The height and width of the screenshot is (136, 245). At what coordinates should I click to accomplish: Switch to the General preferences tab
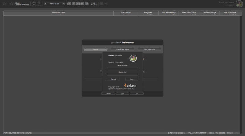click(96, 49)
